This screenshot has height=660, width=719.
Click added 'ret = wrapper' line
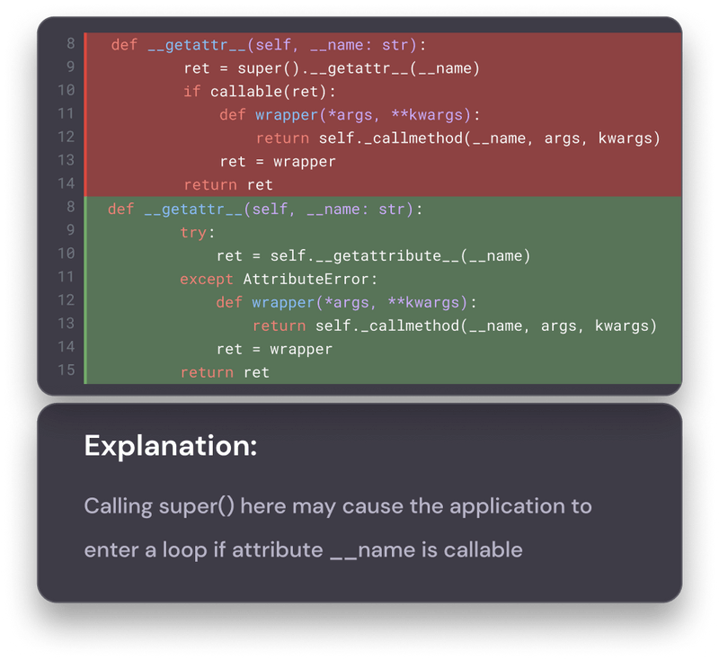[x=274, y=350]
